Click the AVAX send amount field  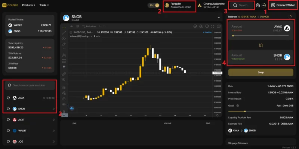[x=237, y=26]
